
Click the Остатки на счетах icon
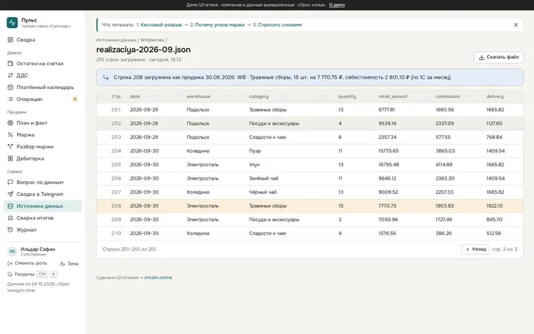pyautogui.click(x=10, y=64)
